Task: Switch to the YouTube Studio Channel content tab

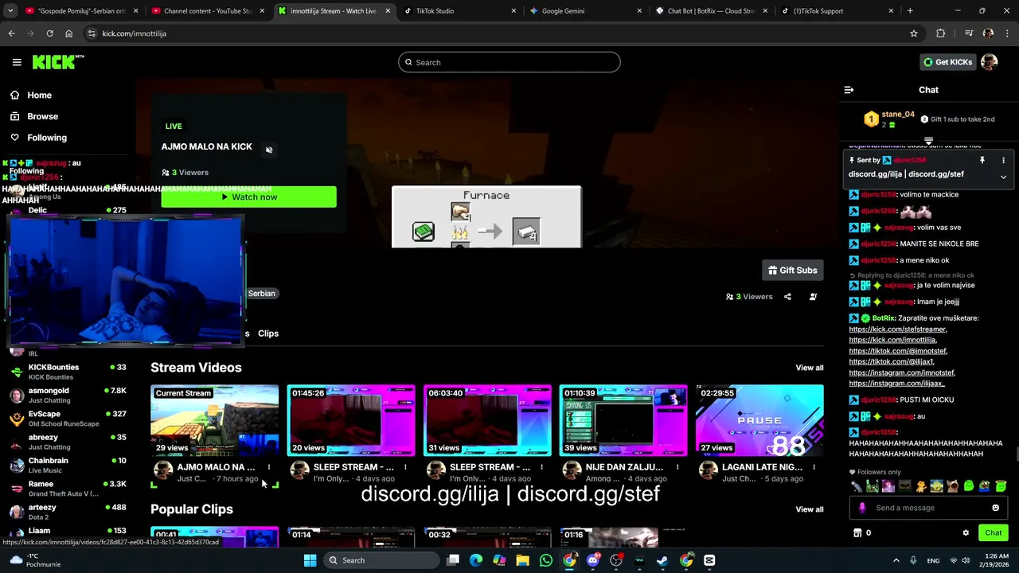Action: (x=207, y=11)
